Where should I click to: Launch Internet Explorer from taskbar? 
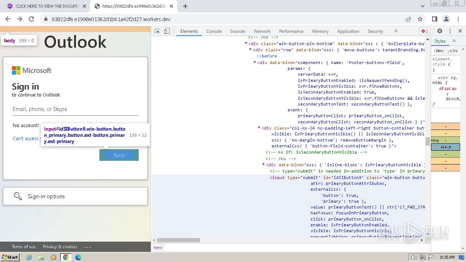29,257
